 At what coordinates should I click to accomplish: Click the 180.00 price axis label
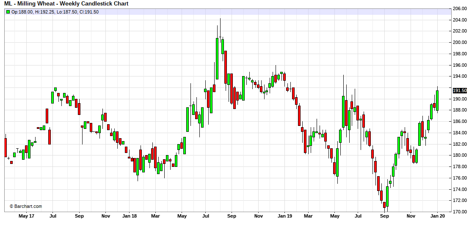click(459, 155)
